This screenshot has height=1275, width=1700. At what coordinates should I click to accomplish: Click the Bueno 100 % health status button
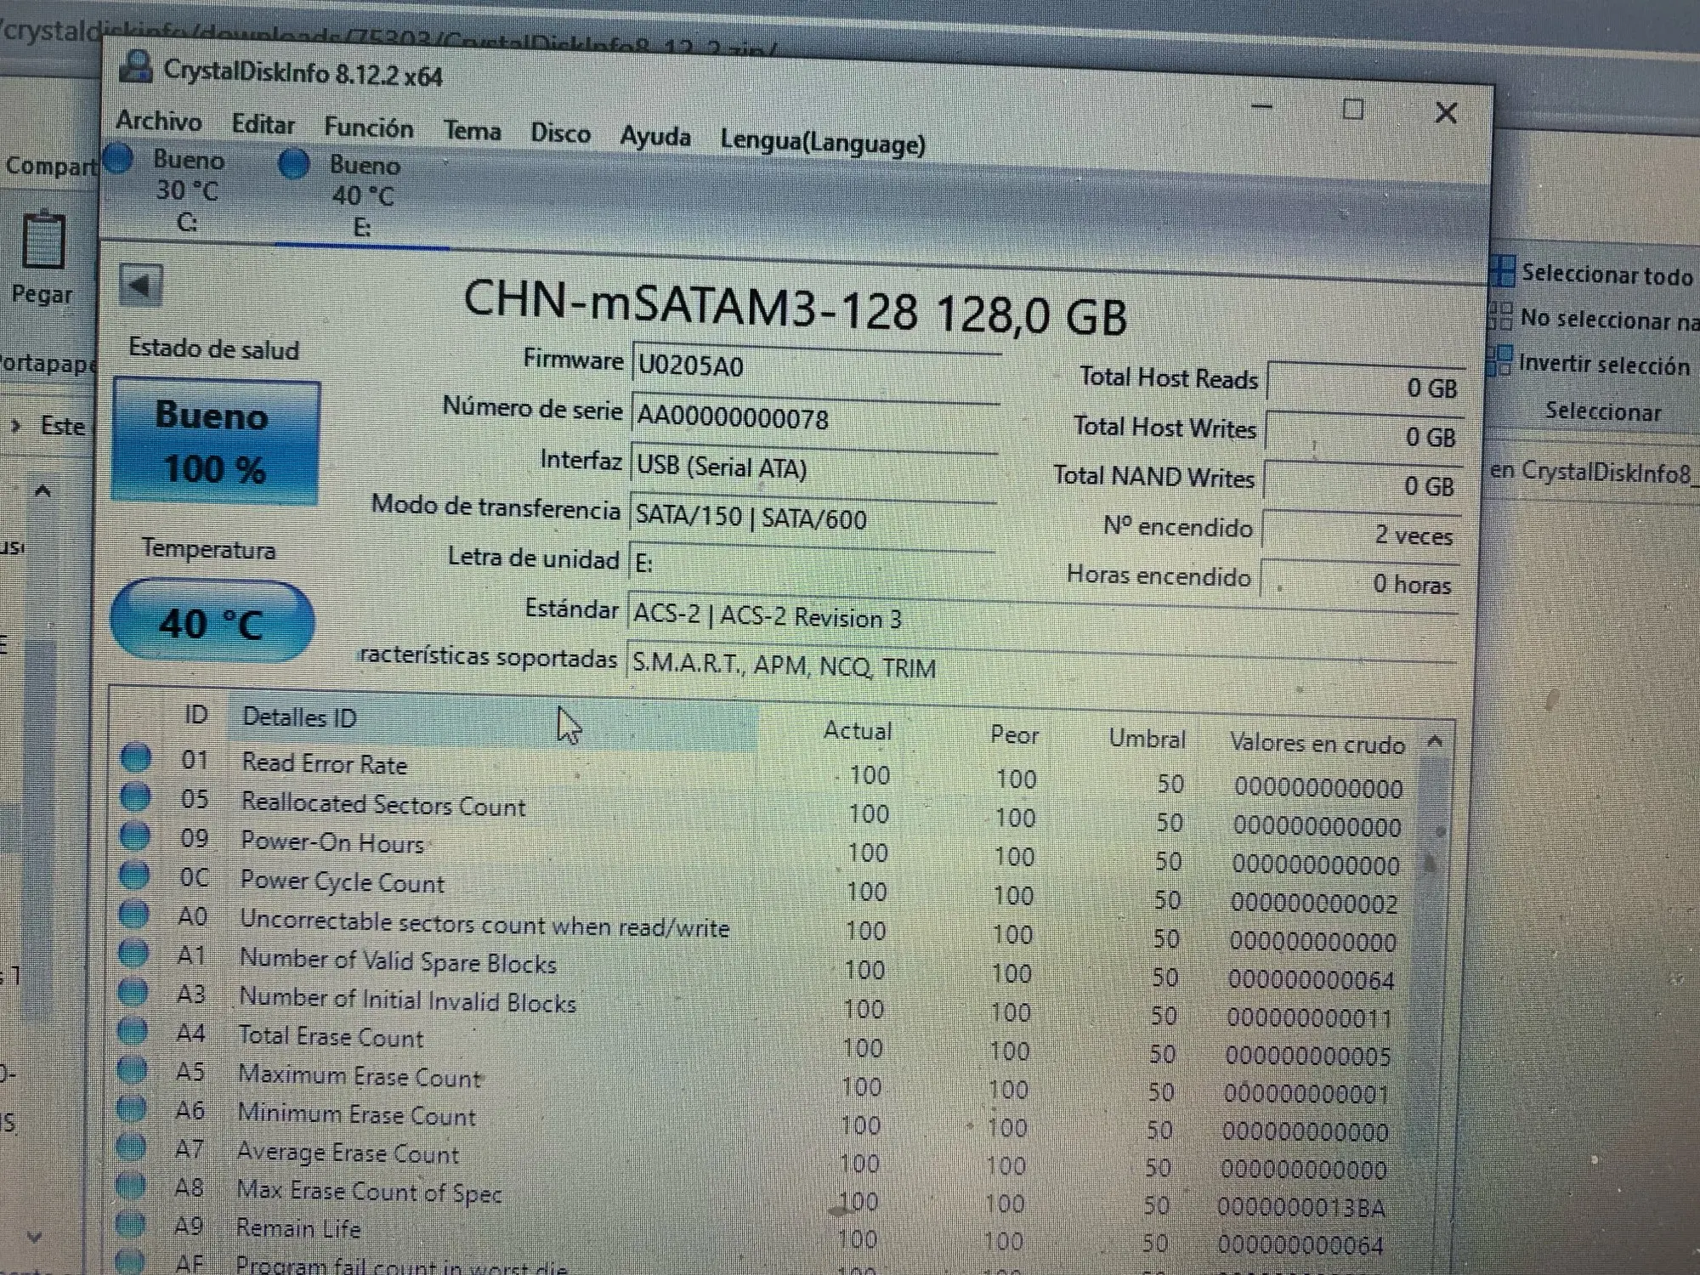click(215, 442)
